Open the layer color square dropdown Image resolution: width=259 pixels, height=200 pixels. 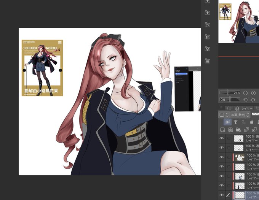pos(224,114)
